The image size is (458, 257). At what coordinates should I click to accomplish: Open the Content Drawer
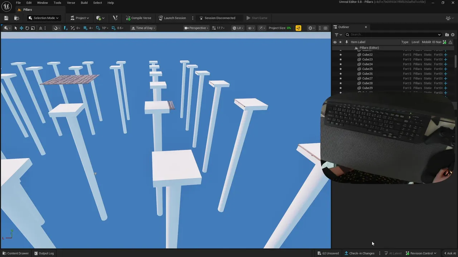point(15,253)
